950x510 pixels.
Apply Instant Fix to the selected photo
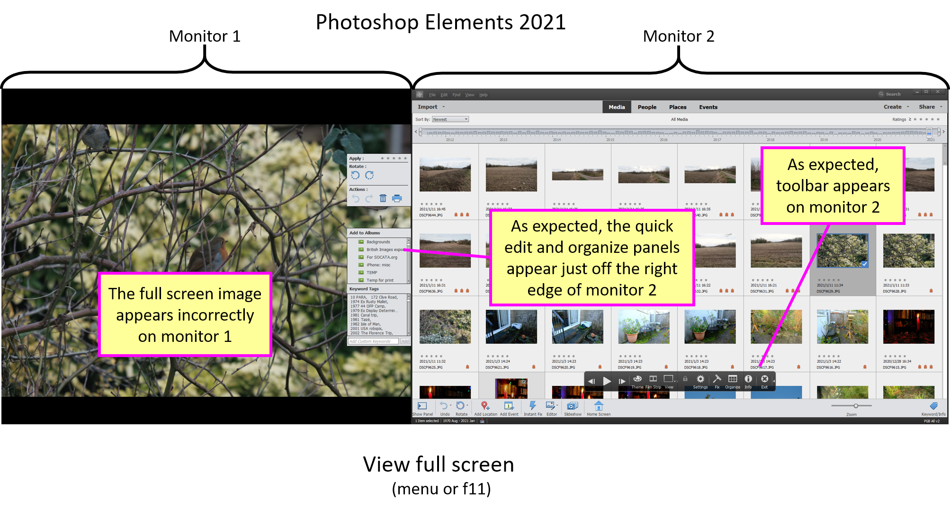(x=533, y=406)
